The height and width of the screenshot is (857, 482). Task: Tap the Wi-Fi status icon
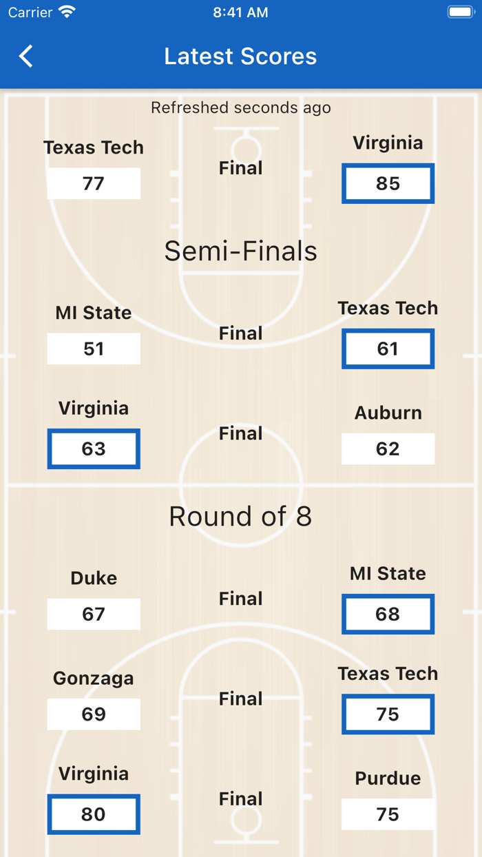tap(66, 11)
